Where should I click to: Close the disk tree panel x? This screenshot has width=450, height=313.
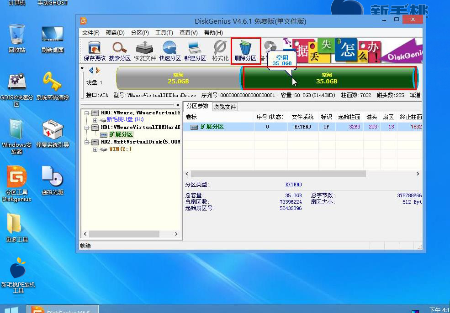click(x=178, y=105)
